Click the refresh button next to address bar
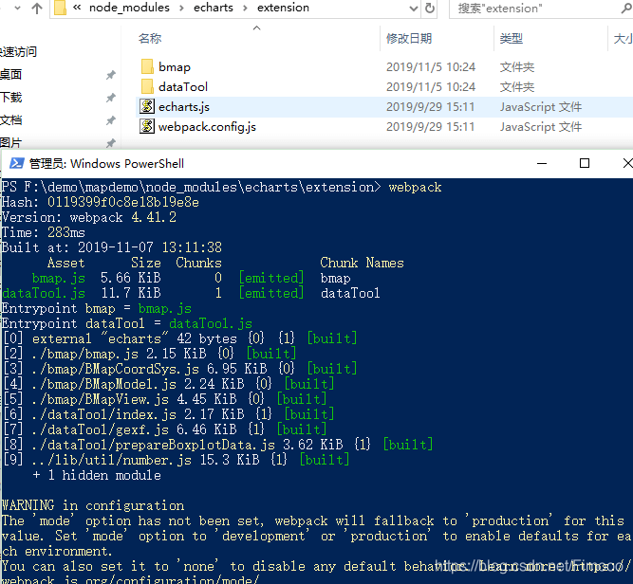Image resolution: width=633 pixels, height=584 pixels. (x=430, y=9)
